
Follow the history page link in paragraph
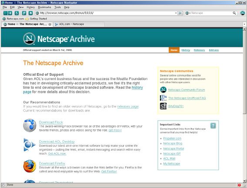click(x=137, y=87)
